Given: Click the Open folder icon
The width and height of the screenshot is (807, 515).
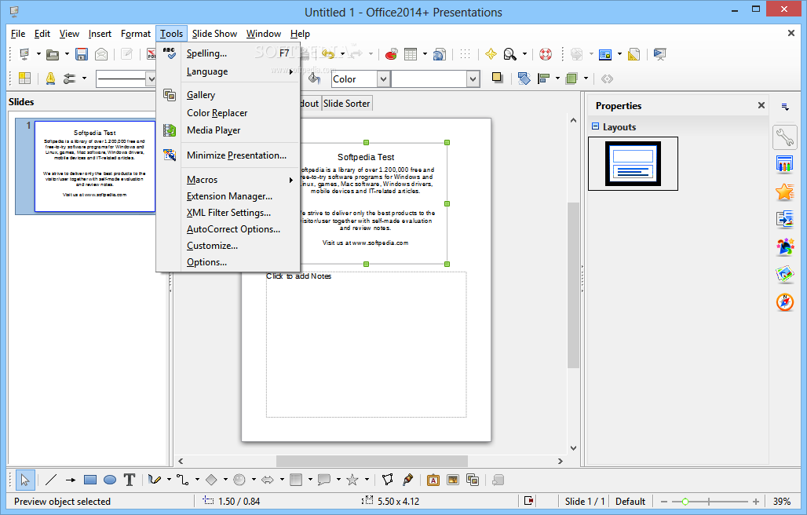Looking at the screenshot, I should (53, 54).
